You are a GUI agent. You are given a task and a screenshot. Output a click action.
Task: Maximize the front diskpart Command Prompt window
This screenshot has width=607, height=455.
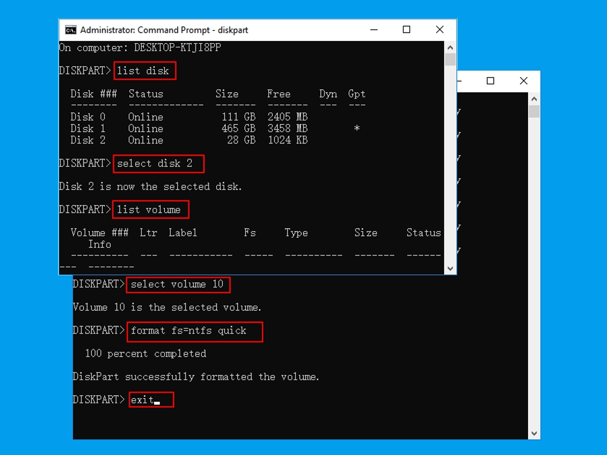pyautogui.click(x=407, y=30)
